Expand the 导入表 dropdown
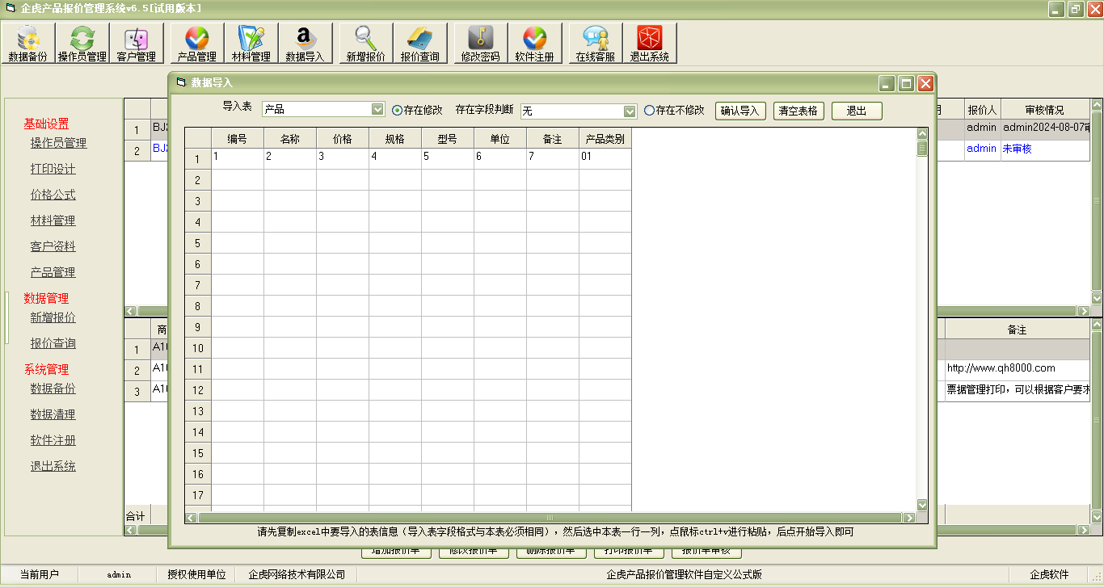 pos(377,110)
